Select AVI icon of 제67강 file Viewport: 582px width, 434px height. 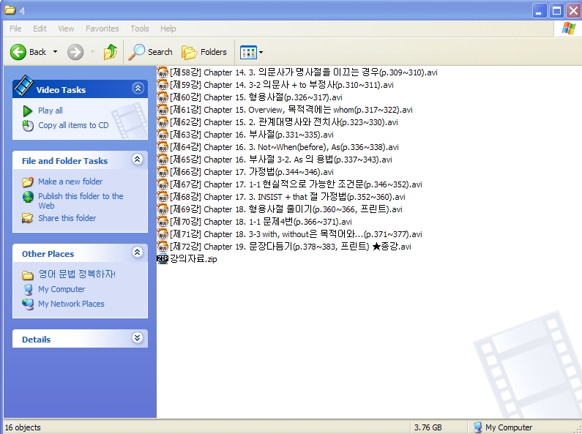click(163, 184)
